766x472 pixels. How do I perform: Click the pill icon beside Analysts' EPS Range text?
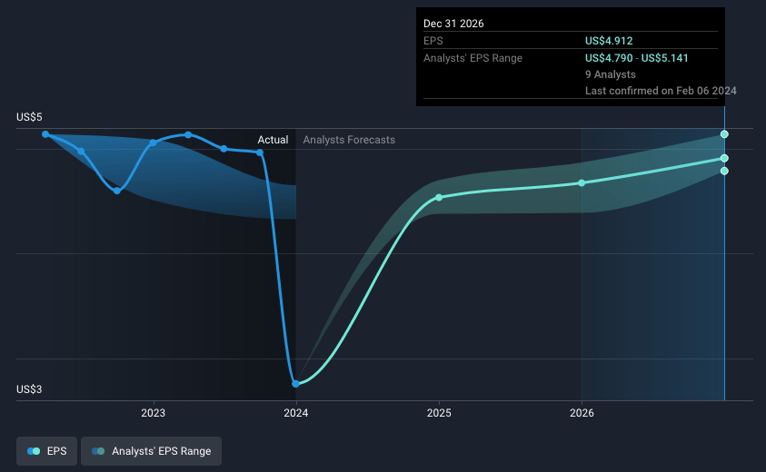click(97, 451)
